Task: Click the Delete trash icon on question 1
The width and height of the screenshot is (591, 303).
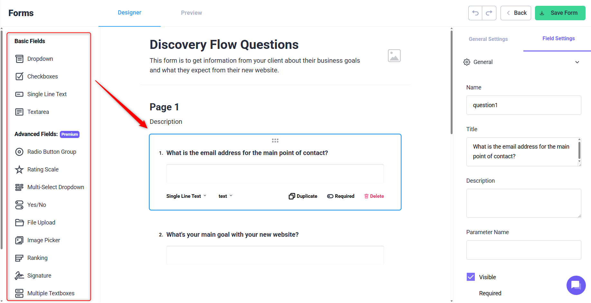Action: 366,196
